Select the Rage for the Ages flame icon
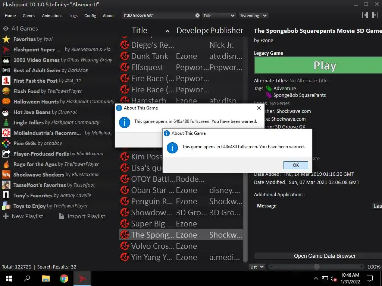The width and height of the screenshot is (382, 286). [6, 164]
